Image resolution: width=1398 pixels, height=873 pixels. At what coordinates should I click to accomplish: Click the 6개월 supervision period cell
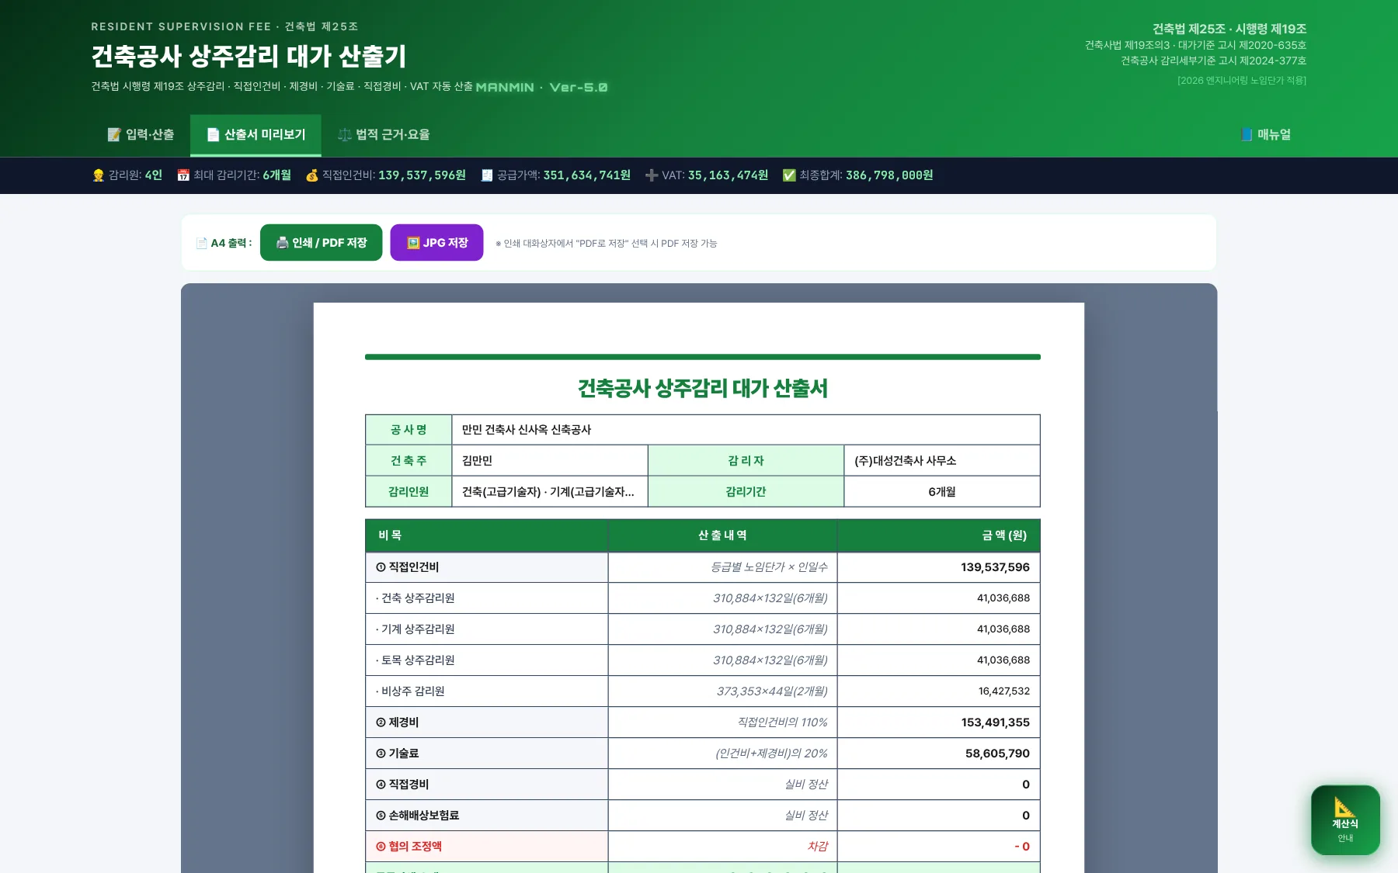pyautogui.click(x=942, y=492)
